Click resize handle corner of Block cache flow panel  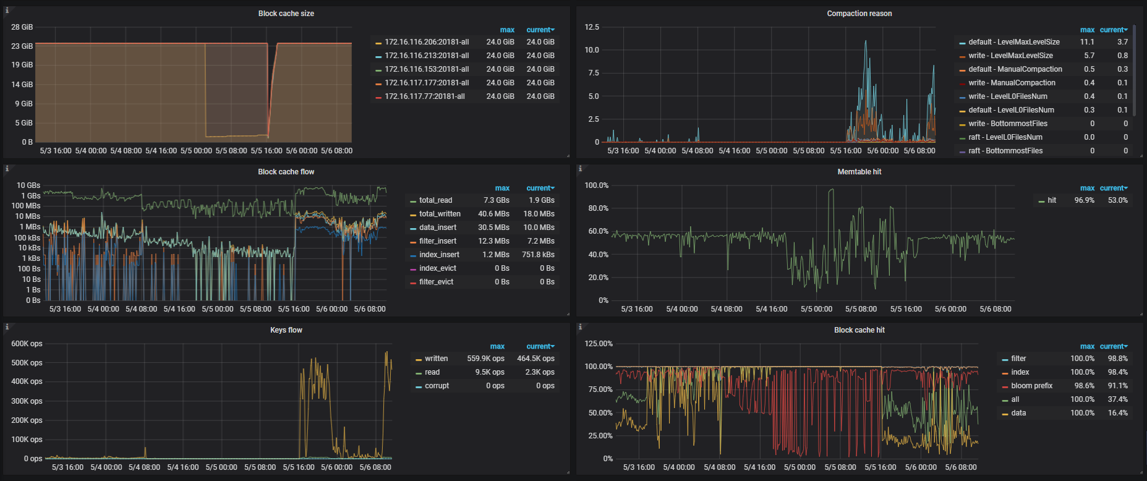(568, 314)
